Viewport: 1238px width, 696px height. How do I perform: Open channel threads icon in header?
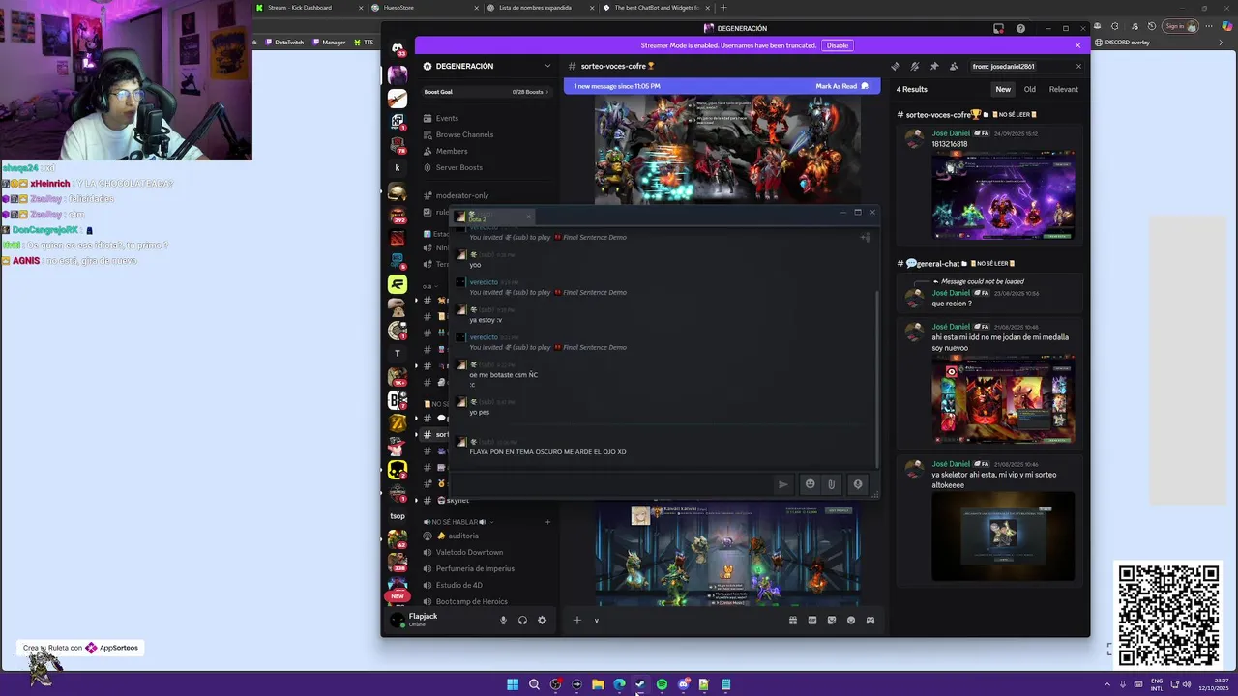click(895, 66)
